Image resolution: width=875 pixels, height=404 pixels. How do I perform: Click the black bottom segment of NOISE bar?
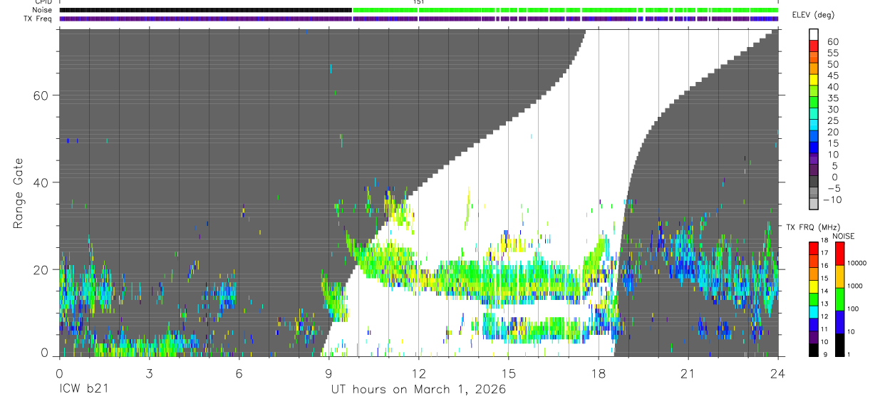(x=840, y=345)
